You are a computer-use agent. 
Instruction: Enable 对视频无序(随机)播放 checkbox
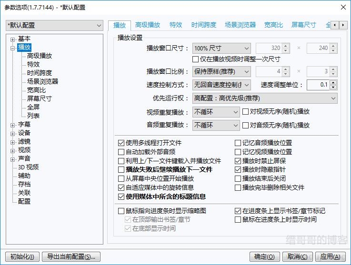[x=245, y=112]
